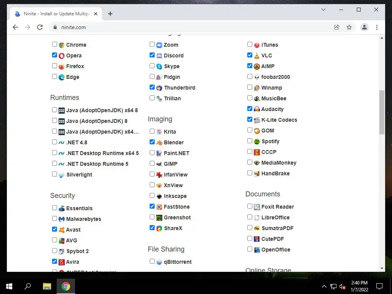Viewport: 392px width, 294px height.
Task: Click the XnView label
Action: [173, 186]
